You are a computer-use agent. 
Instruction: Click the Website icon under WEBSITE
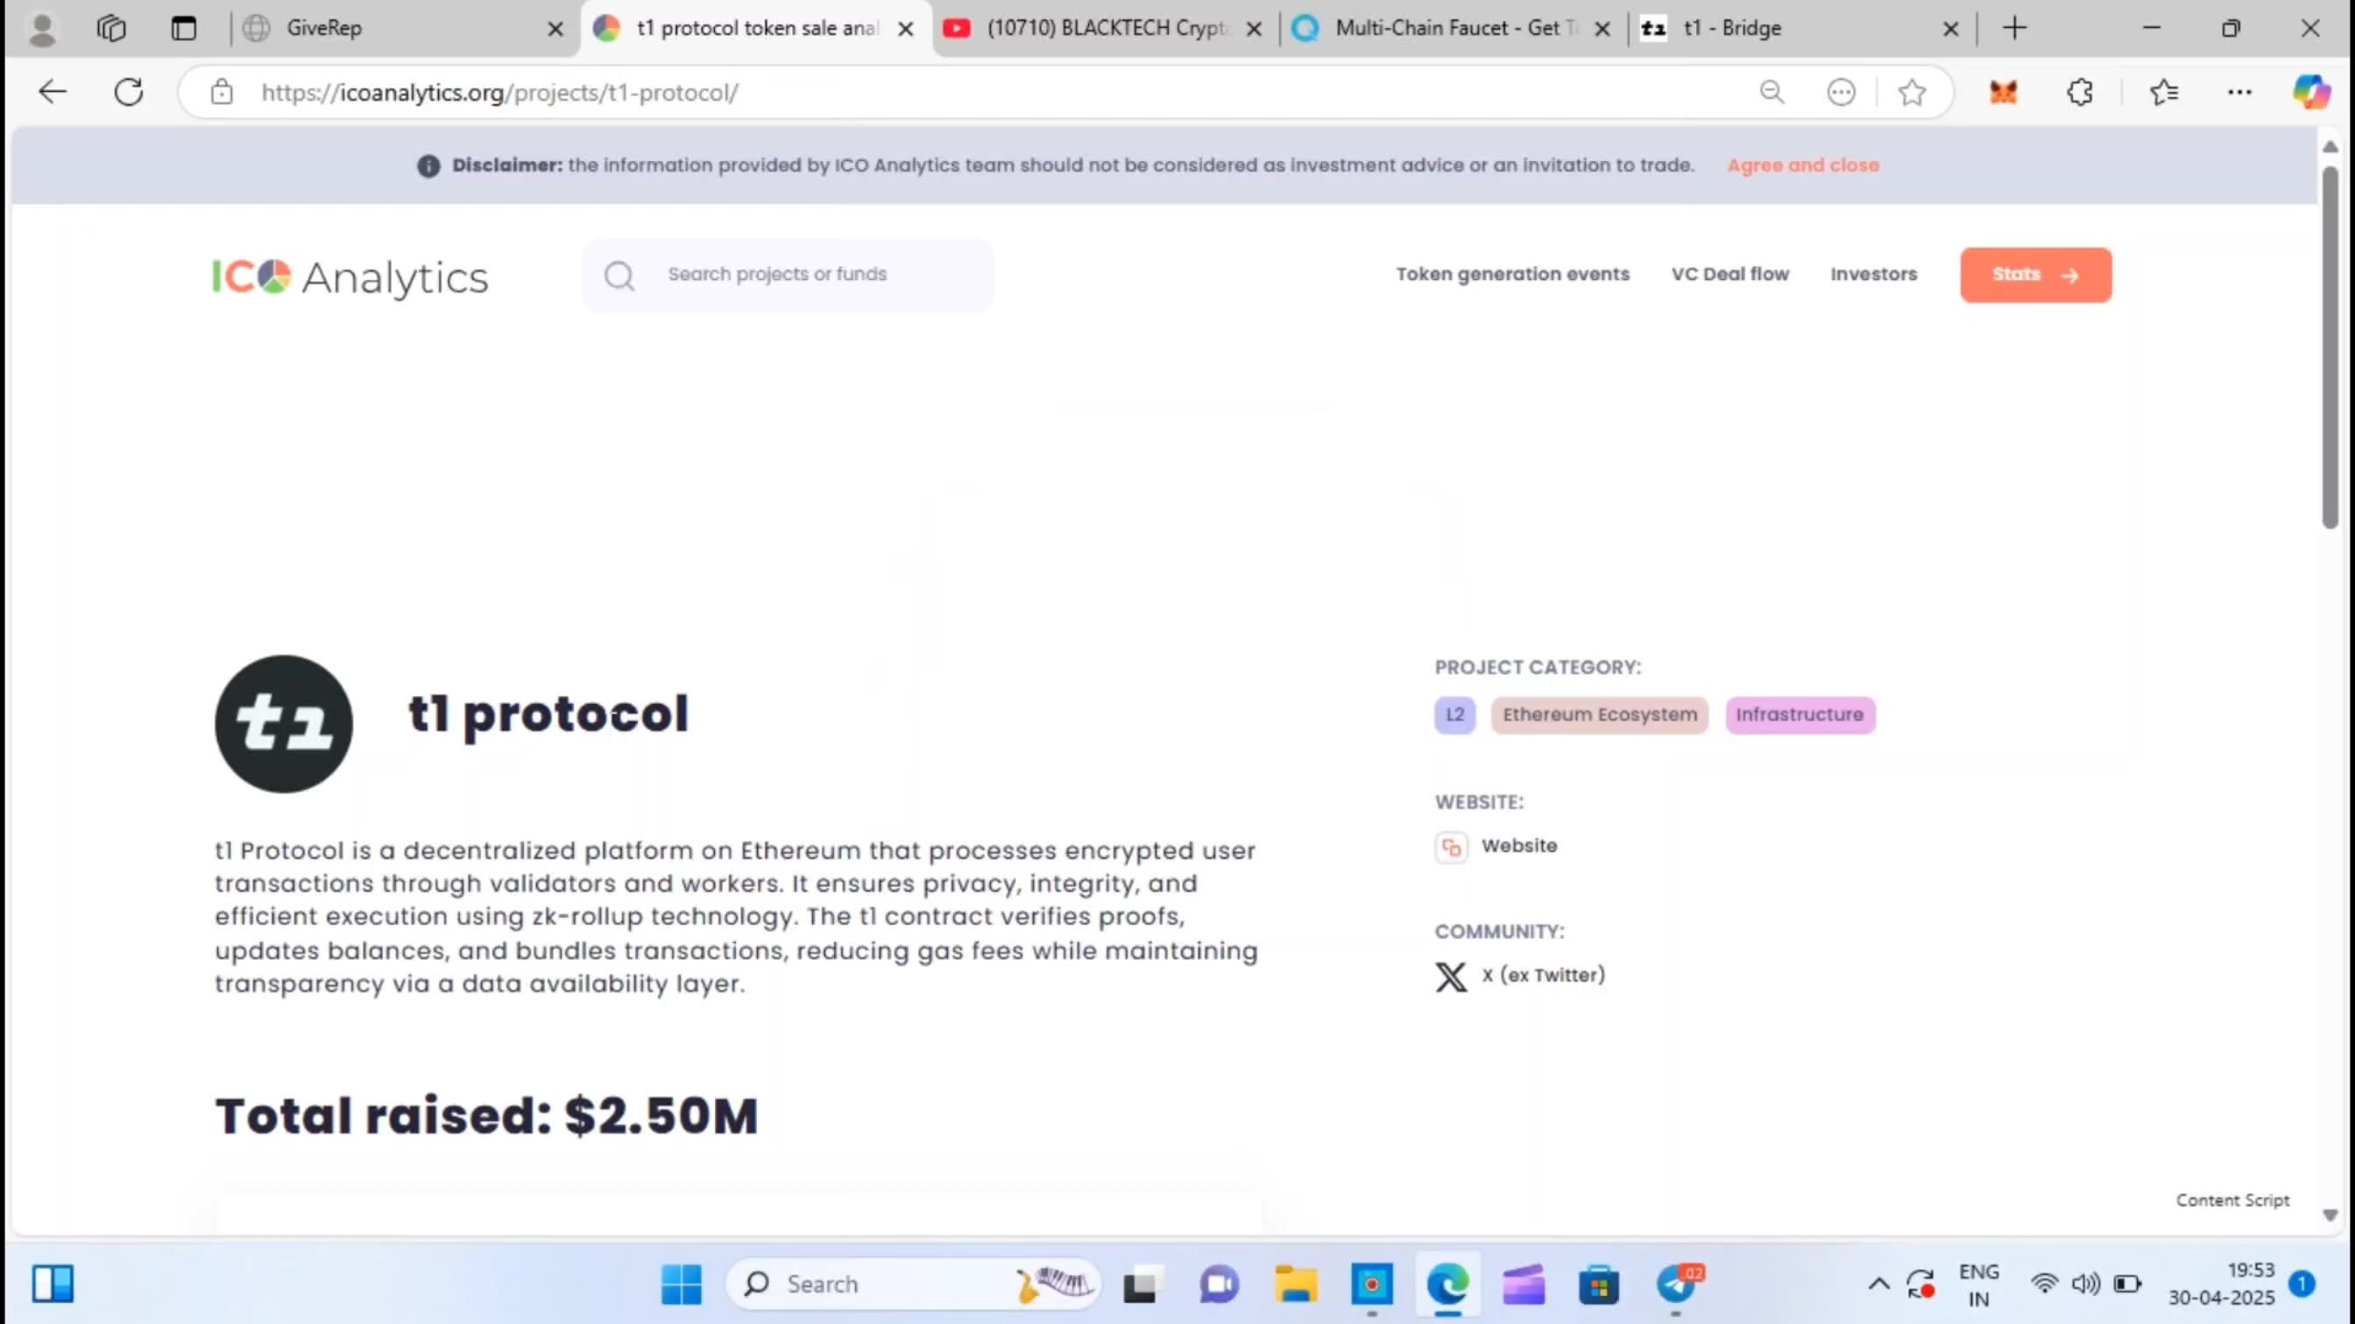(1451, 847)
